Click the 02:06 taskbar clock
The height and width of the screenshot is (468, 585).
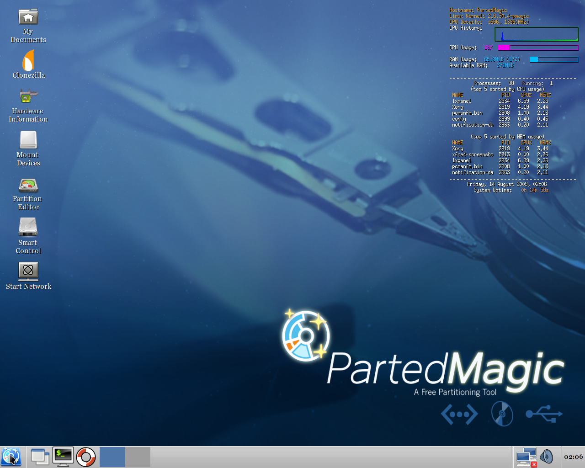[x=573, y=457]
